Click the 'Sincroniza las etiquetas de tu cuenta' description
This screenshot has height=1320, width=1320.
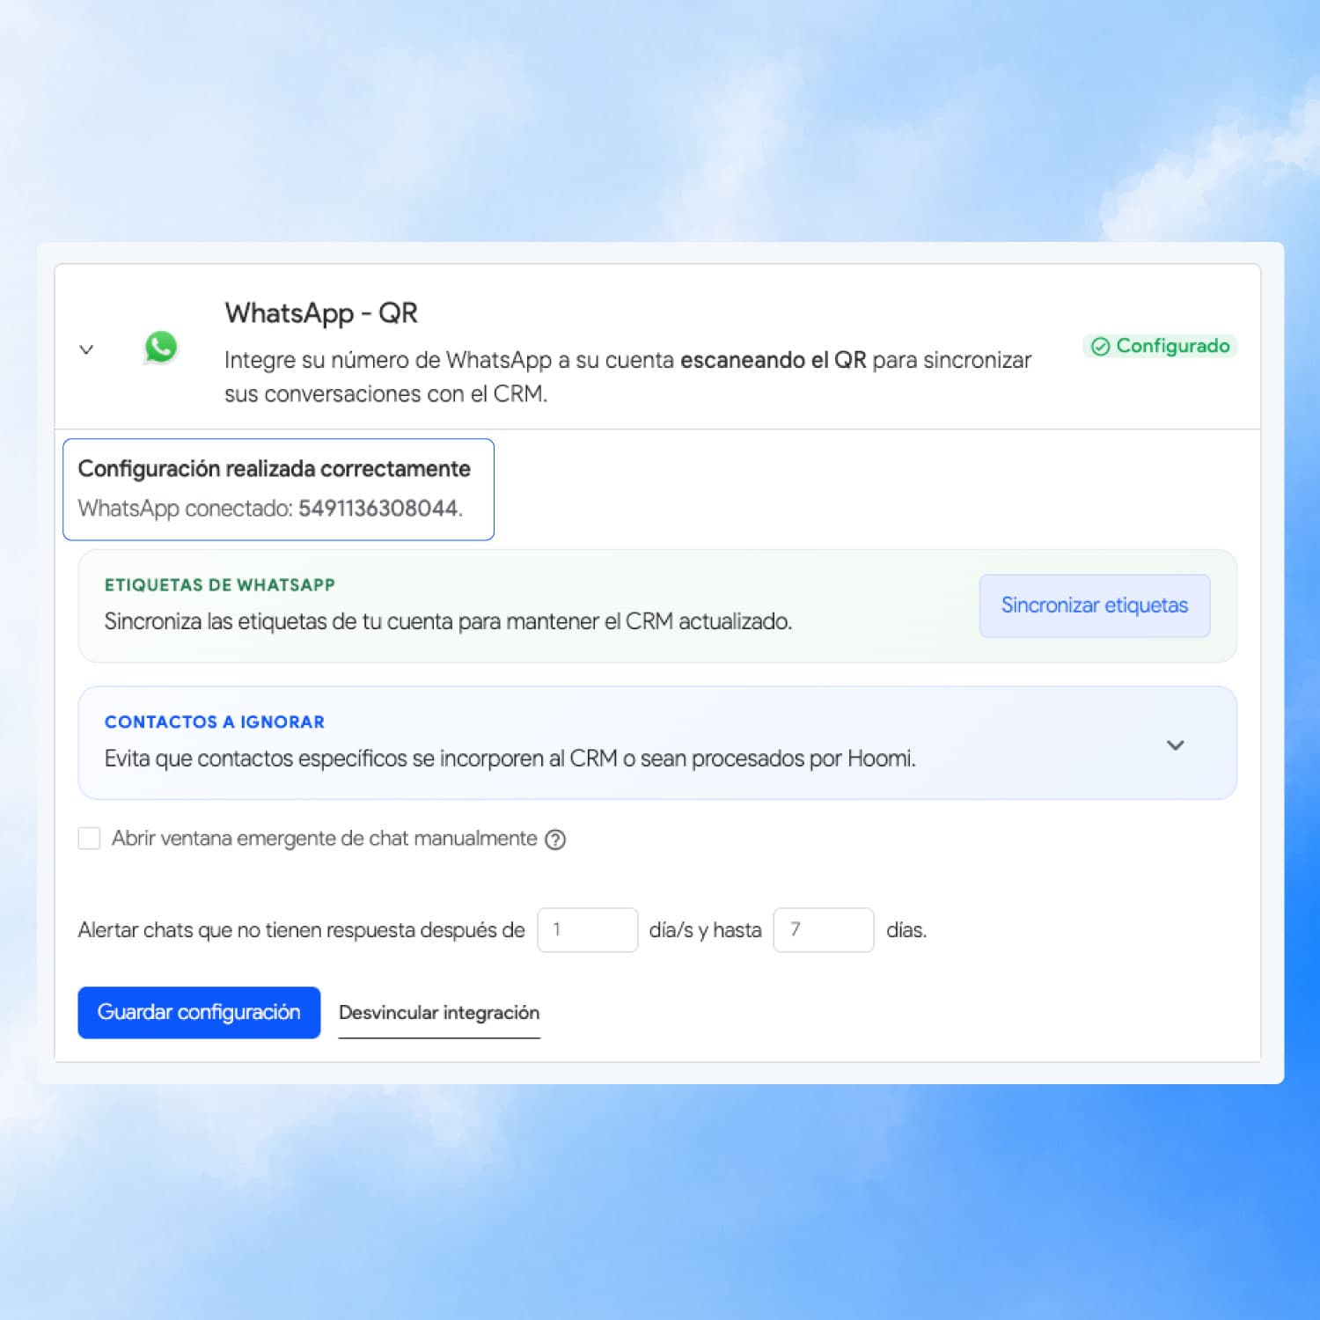point(448,621)
